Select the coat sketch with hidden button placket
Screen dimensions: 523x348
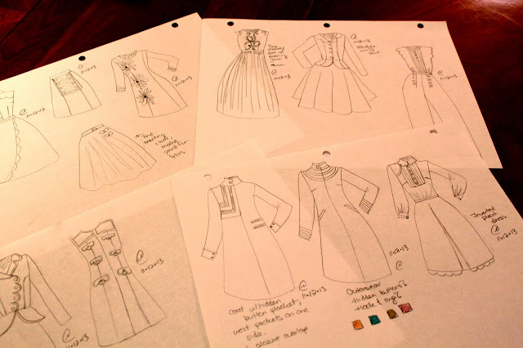pos(248,238)
